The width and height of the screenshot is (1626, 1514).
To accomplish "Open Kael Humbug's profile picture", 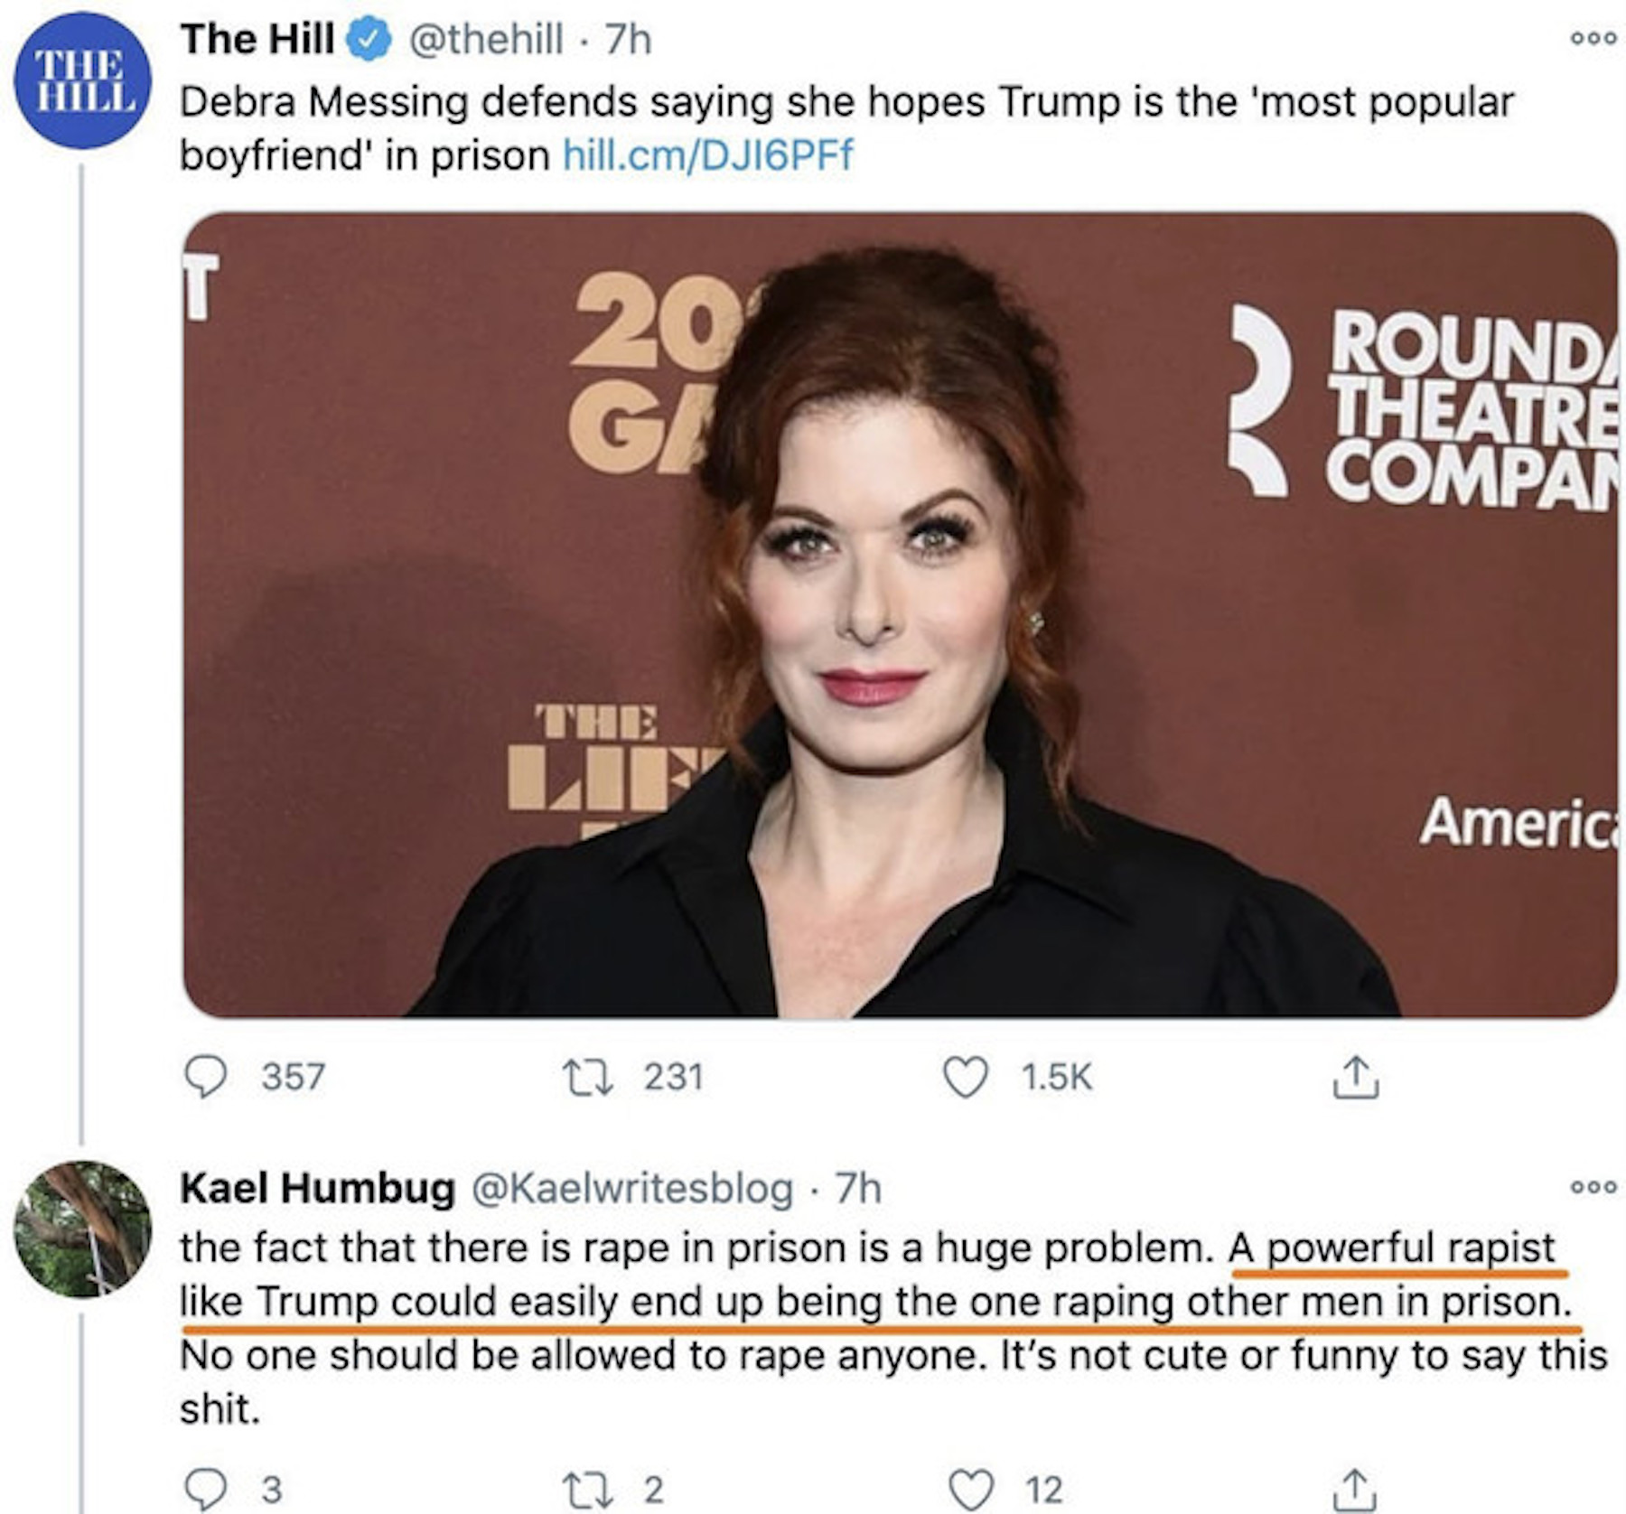I will [82, 1229].
